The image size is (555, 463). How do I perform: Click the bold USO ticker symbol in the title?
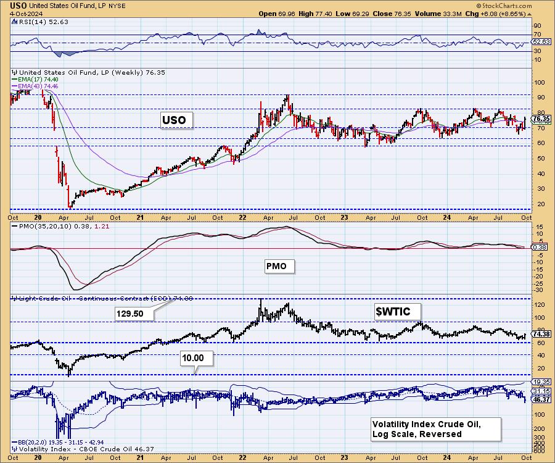pyautogui.click(x=18, y=6)
